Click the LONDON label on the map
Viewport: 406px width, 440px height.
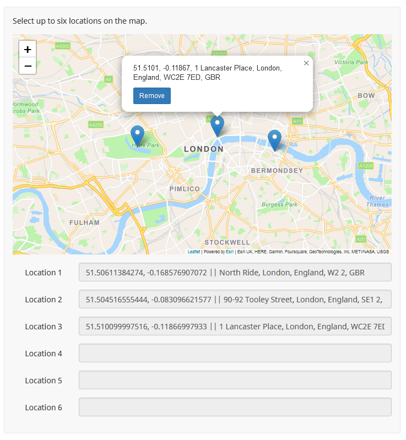coord(204,149)
